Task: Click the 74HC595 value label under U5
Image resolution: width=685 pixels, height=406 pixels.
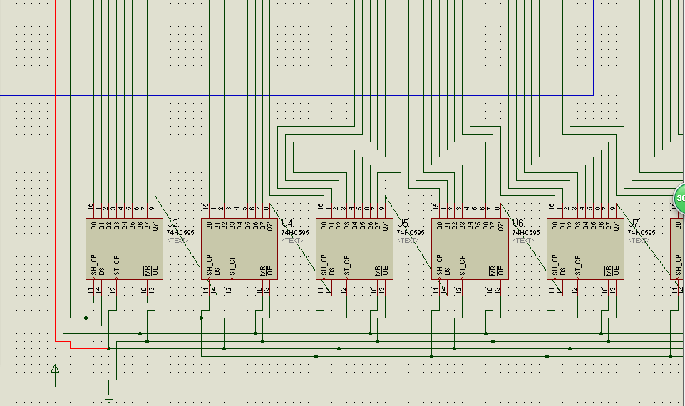Action: point(410,233)
